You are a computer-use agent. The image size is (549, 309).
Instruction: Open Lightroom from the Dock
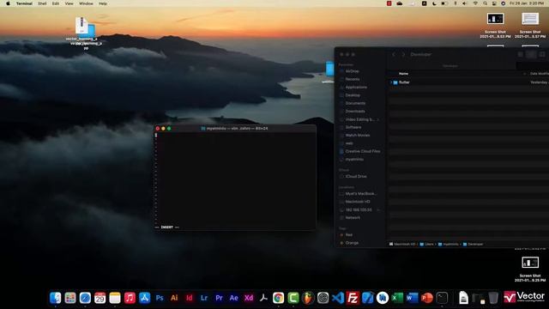[x=204, y=298]
